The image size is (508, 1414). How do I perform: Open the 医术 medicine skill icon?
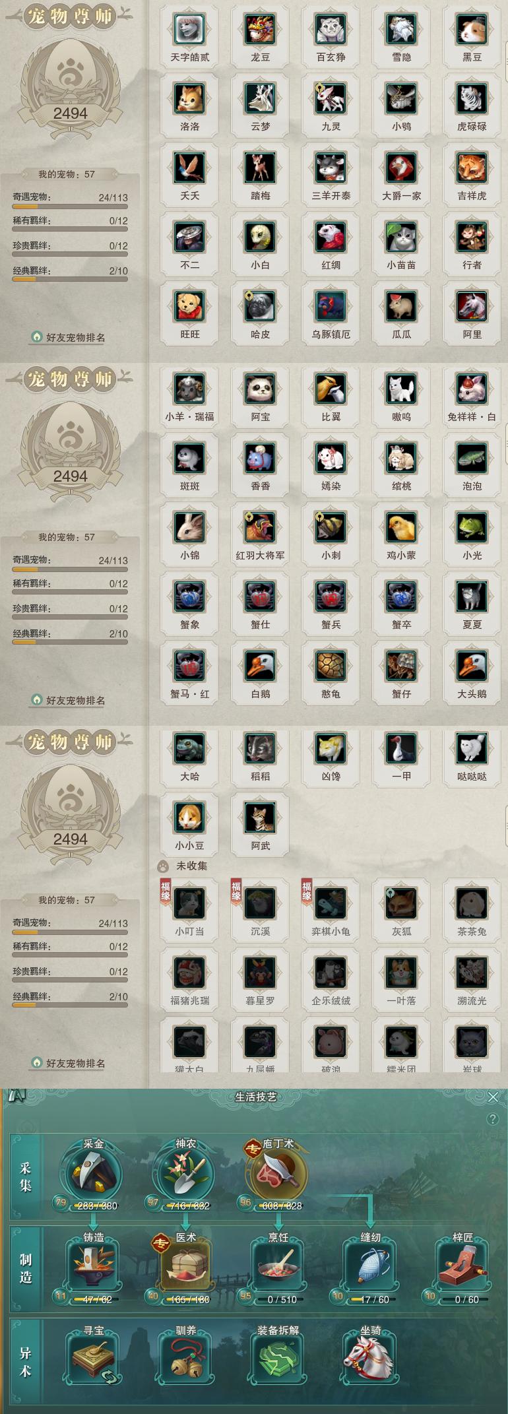(x=185, y=1266)
